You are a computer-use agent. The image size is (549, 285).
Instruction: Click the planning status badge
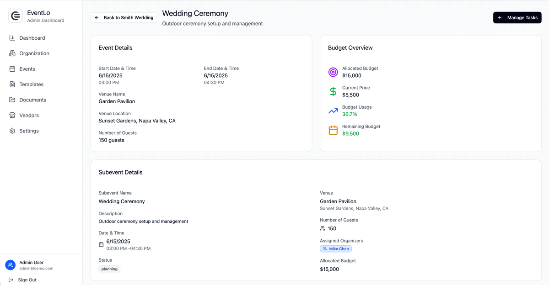point(109,269)
